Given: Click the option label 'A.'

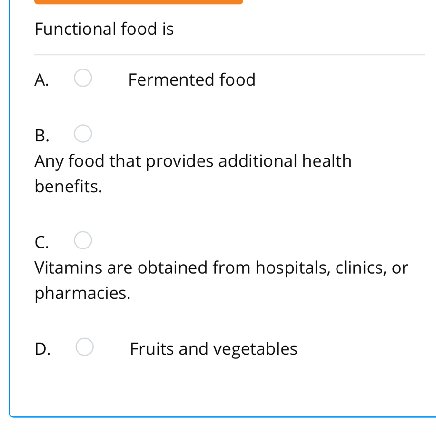Looking at the screenshot, I should click(42, 80).
